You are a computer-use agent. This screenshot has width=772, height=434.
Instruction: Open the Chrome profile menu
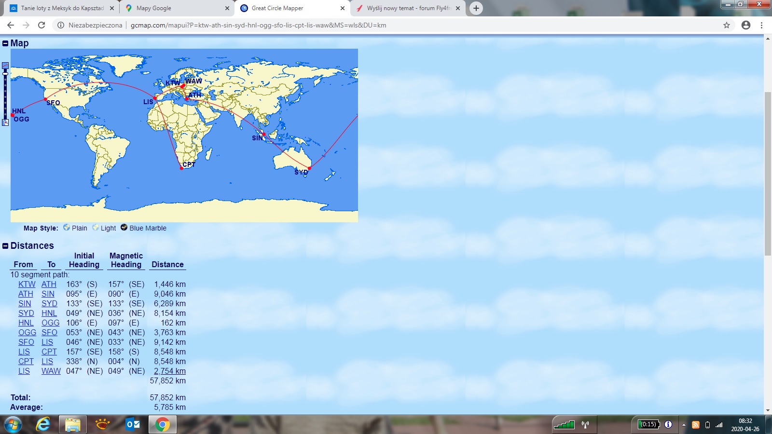[x=746, y=25]
